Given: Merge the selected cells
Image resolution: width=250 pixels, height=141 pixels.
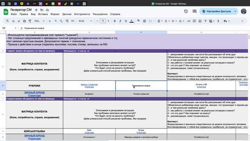Looking at the screenshot, I should (150, 21).
